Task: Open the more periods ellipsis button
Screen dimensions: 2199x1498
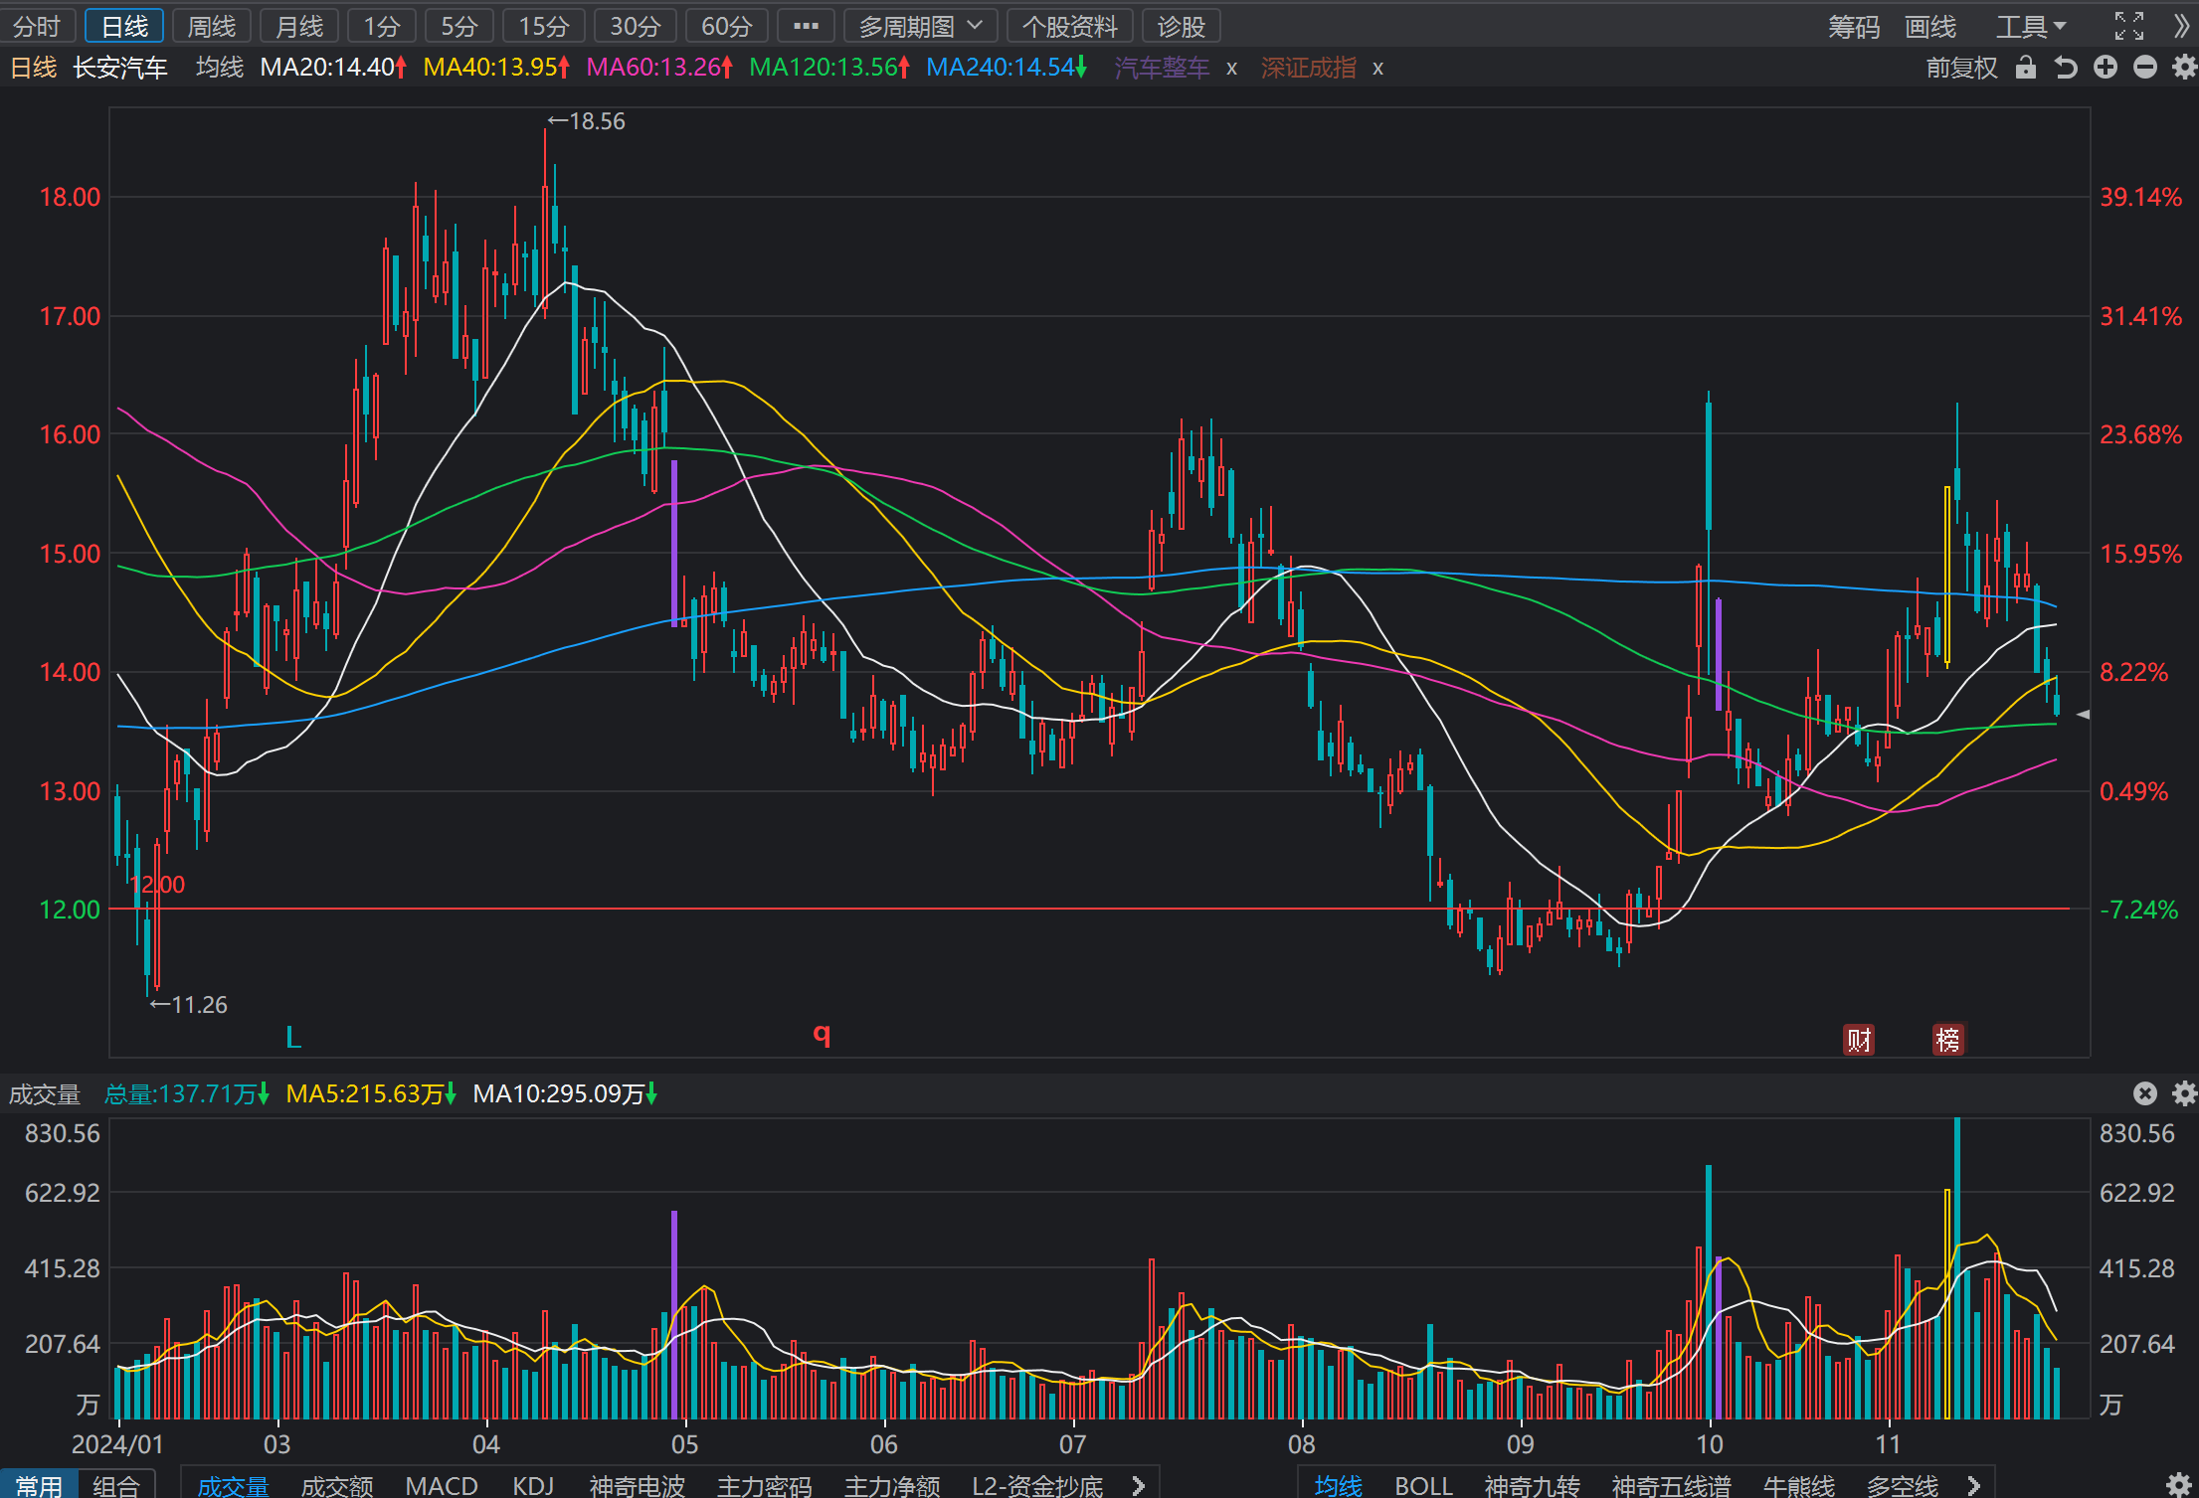Action: 806,27
